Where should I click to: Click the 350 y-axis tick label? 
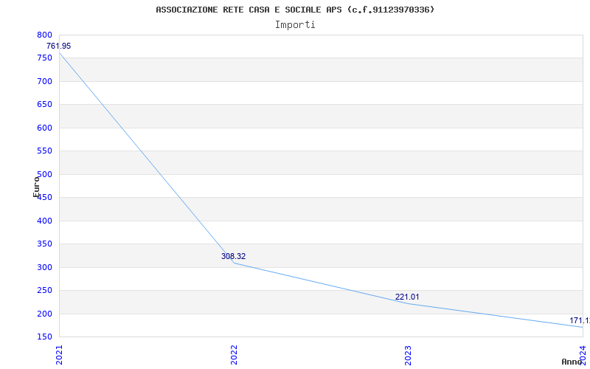click(x=44, y=244)
